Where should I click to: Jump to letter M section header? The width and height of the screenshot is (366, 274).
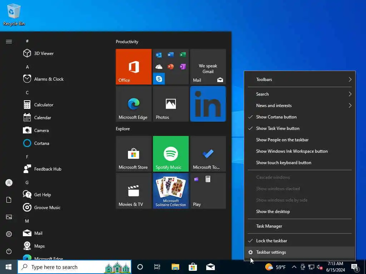(27, 221)
